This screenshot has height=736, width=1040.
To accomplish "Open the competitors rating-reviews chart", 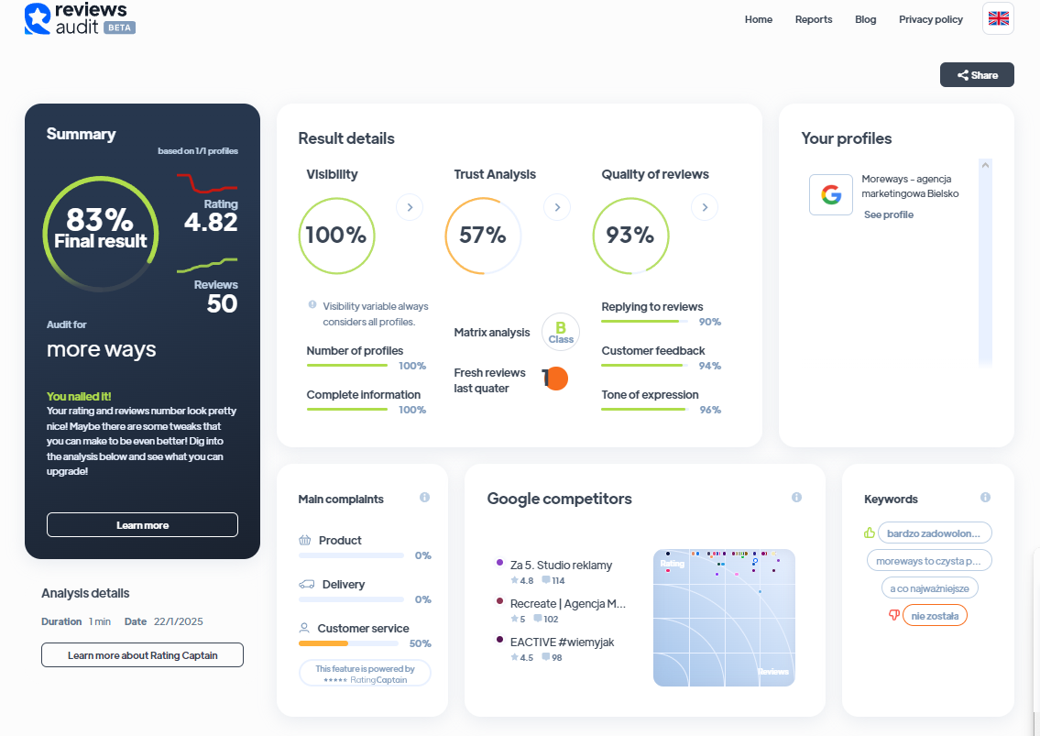I will coord(724,618).
